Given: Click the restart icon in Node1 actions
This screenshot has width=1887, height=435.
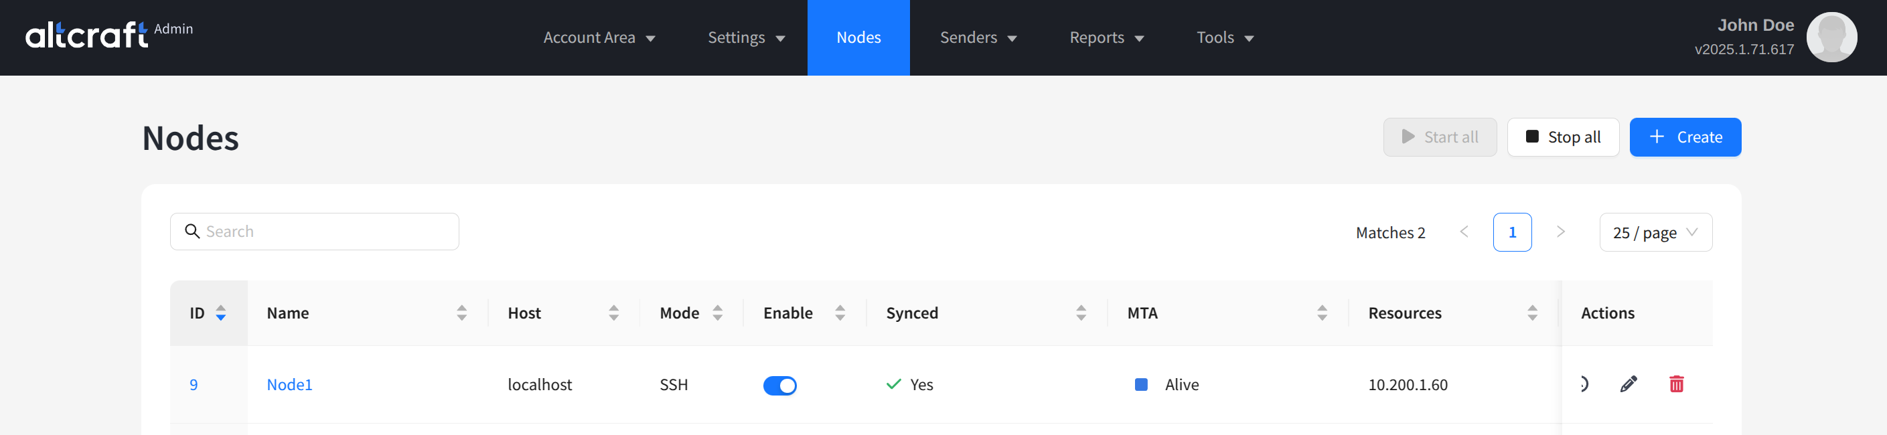Looking at the screenshot, I should 1582,383.
